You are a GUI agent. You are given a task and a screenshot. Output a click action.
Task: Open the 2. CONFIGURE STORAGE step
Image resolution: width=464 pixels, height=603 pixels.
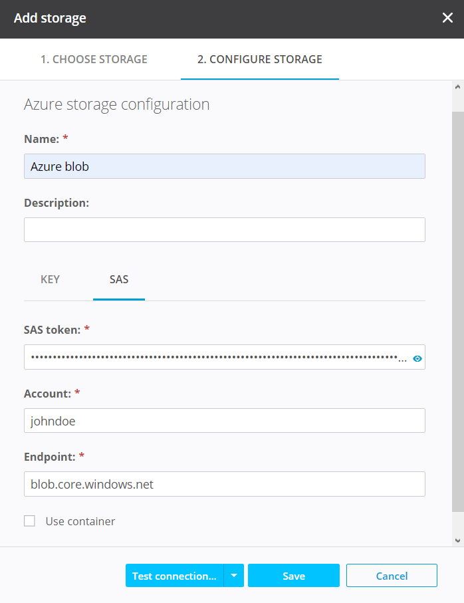click(x=259, y=59)
